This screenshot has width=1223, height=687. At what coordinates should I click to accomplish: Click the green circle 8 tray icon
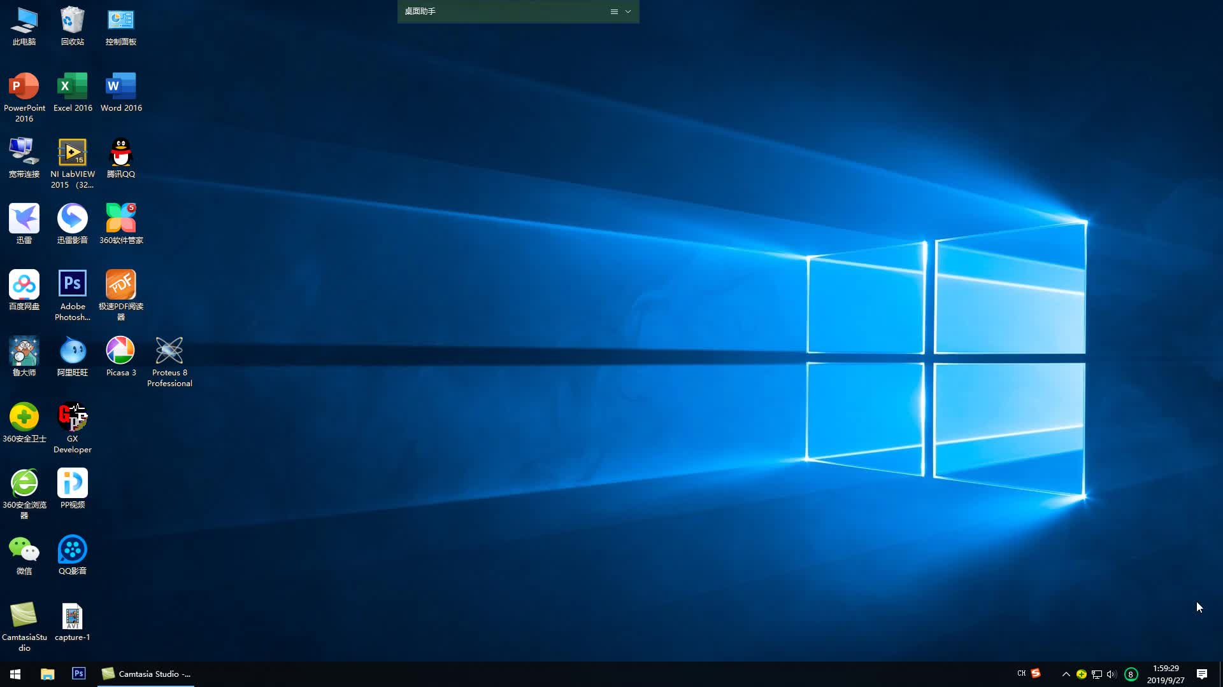pos(1131,674)
